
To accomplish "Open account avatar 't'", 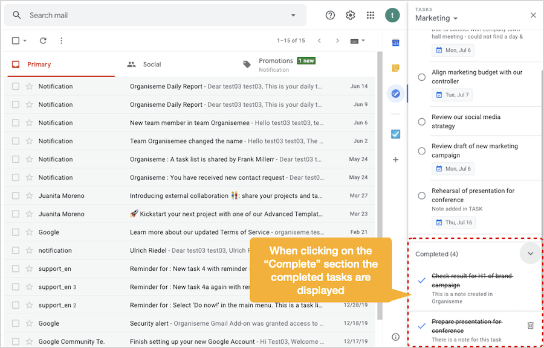I will 392,15.
